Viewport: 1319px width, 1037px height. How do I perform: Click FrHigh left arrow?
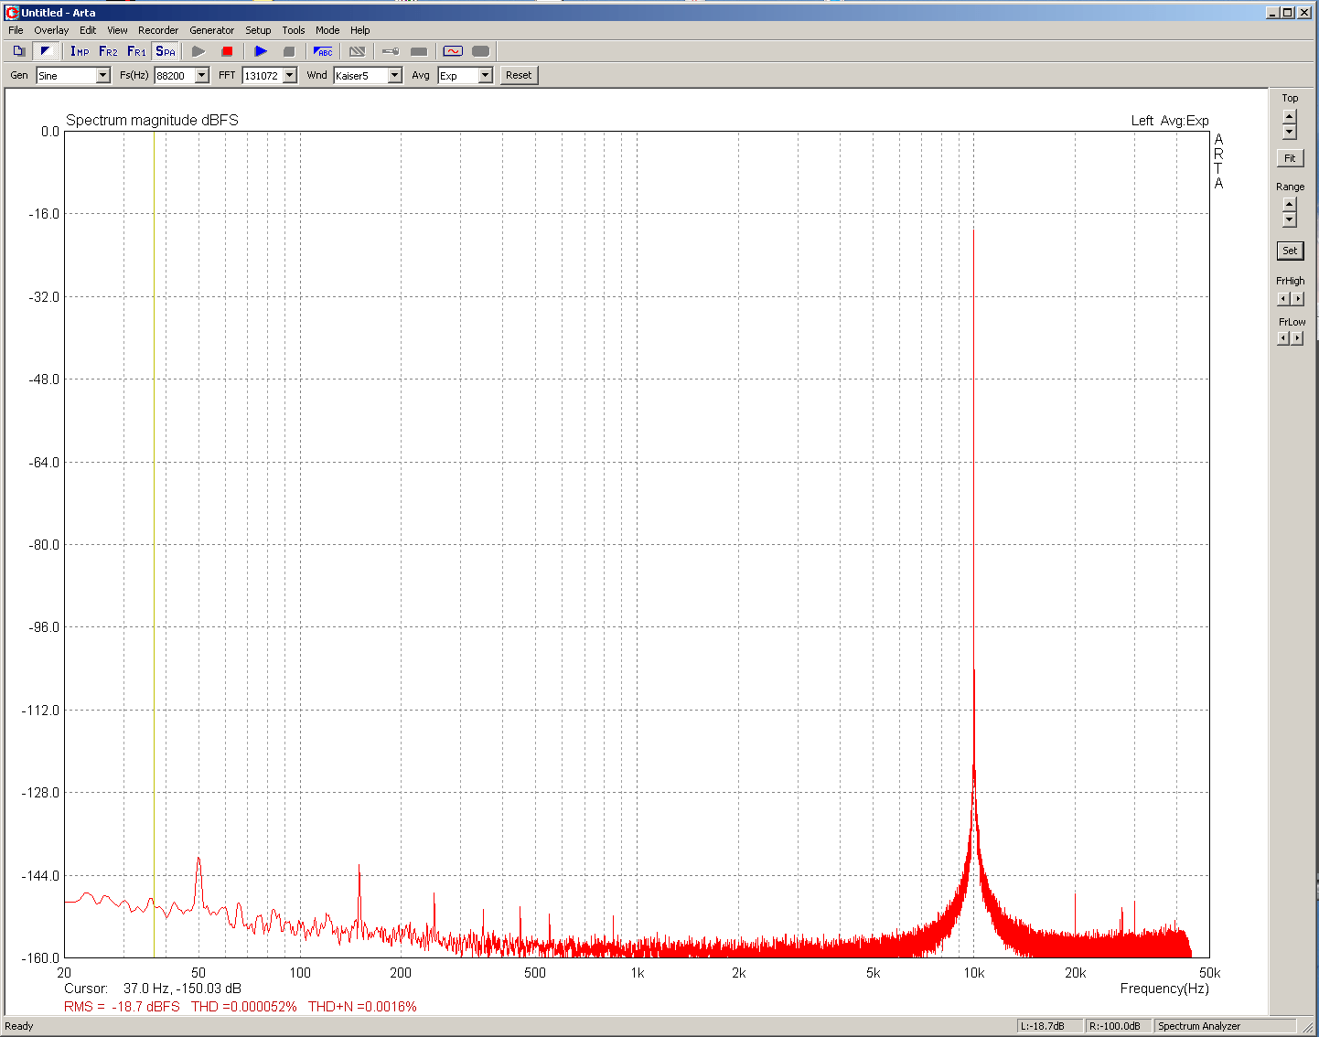click(1283, 298)
